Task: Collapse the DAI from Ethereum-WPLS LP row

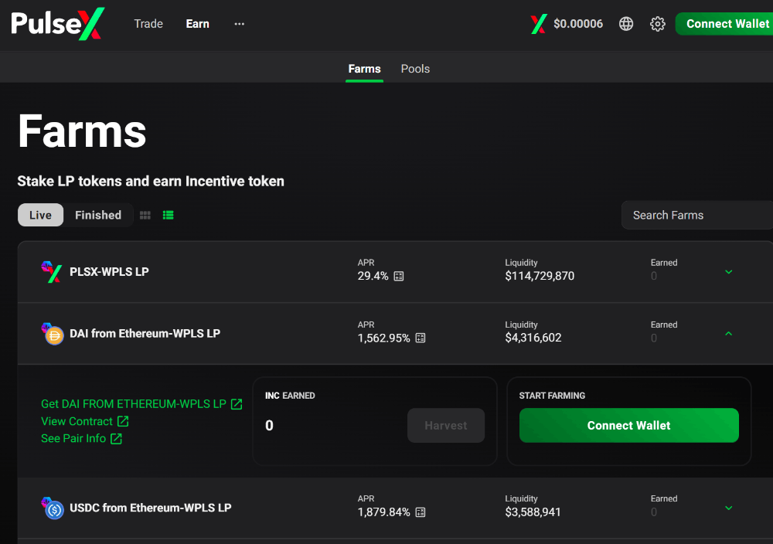Action: pyautogui.click(x=729, y=334)
